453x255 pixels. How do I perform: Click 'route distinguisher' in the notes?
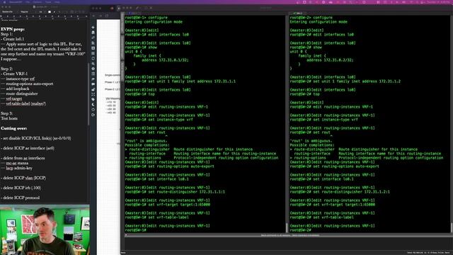click(x=22, y=93)
